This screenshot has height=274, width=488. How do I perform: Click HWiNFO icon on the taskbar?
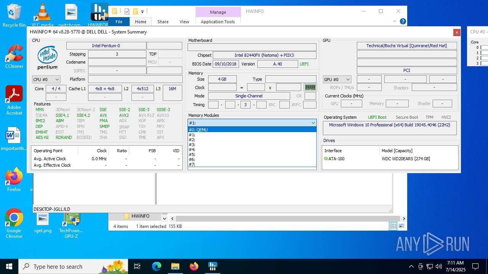(213, 266)
